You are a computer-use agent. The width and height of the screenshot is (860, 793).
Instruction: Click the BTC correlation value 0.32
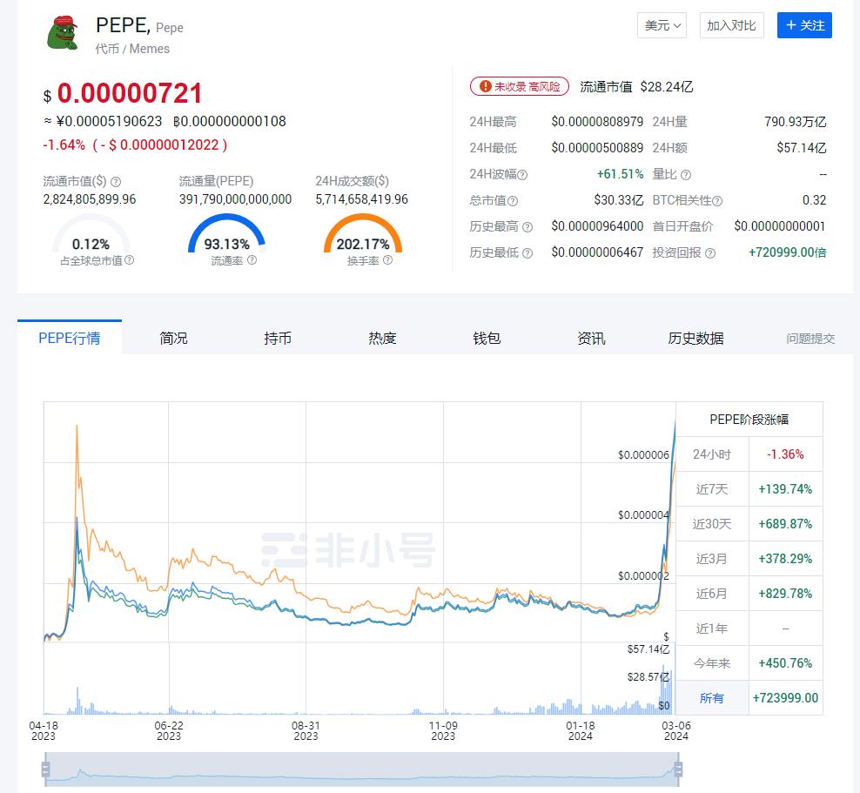click(815, 200)
